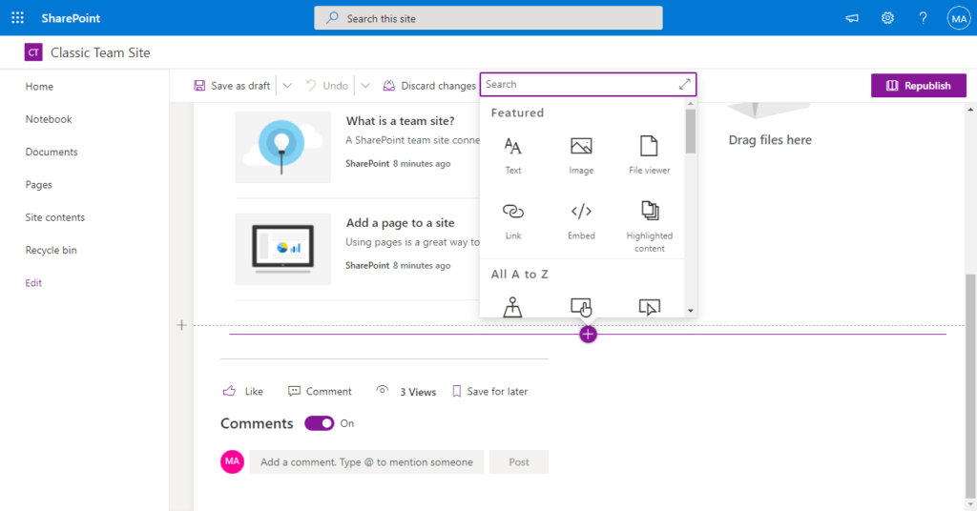Select the call to action icon with cursor

pyautogui.click(x=649, y=307)
